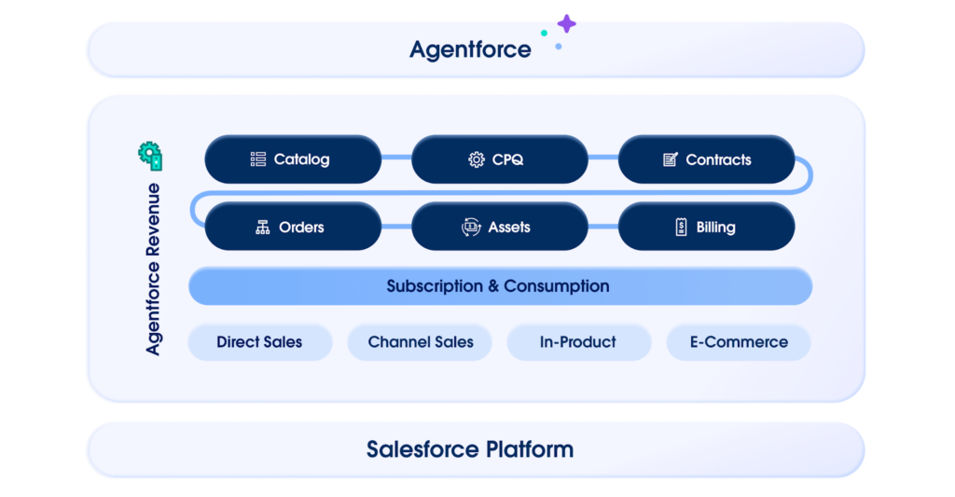Click the vertical Agentforce Revenue label

coord(154,269)
